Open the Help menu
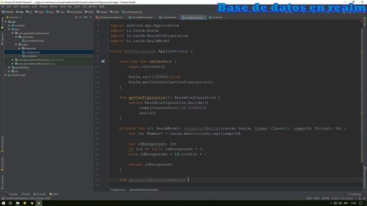This screenshot has height=206, width=367. click(x=101, y=6)
